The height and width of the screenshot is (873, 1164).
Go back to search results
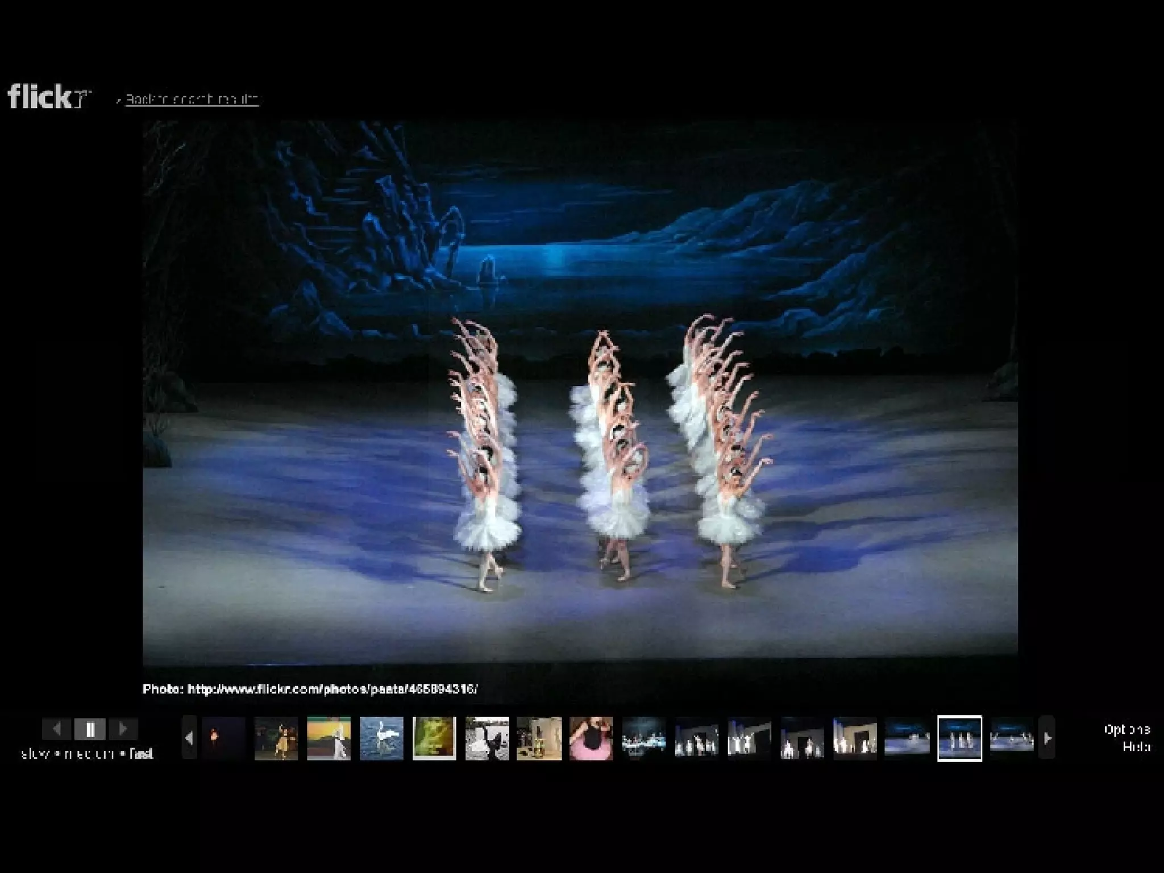[x=192, y=99]
